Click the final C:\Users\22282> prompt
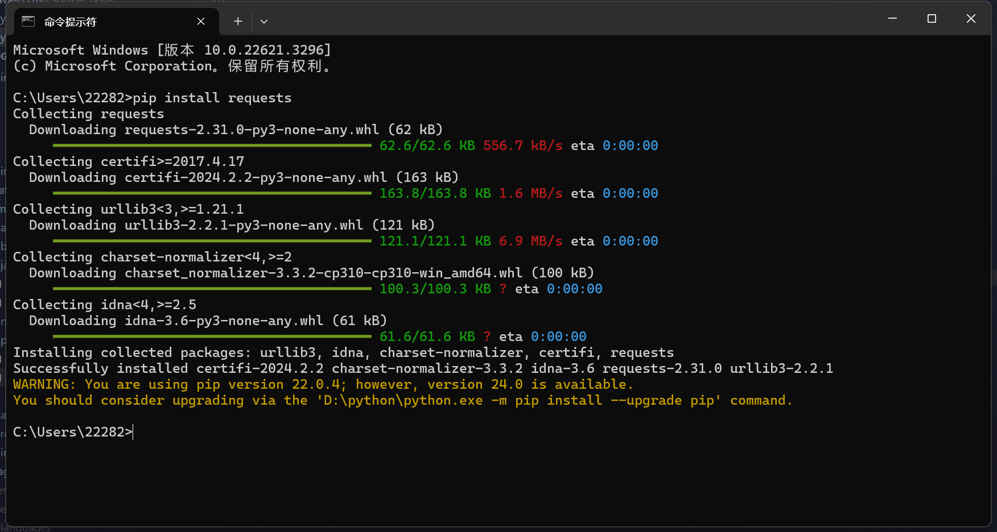Screen dimensions: 997x532 click(73, 432)
